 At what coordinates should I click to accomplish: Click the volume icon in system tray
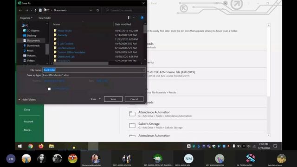(249, 146)
